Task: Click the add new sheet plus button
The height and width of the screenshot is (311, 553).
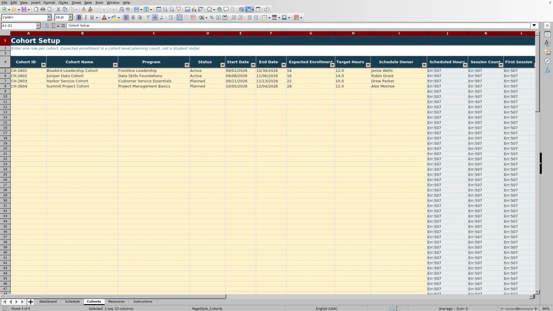Action: click(x=31, y=302)
